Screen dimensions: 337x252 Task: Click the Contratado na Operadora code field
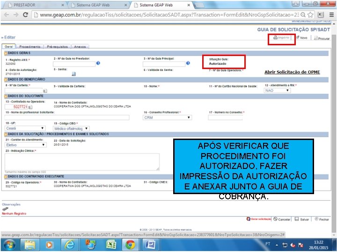tap(16, 107)
